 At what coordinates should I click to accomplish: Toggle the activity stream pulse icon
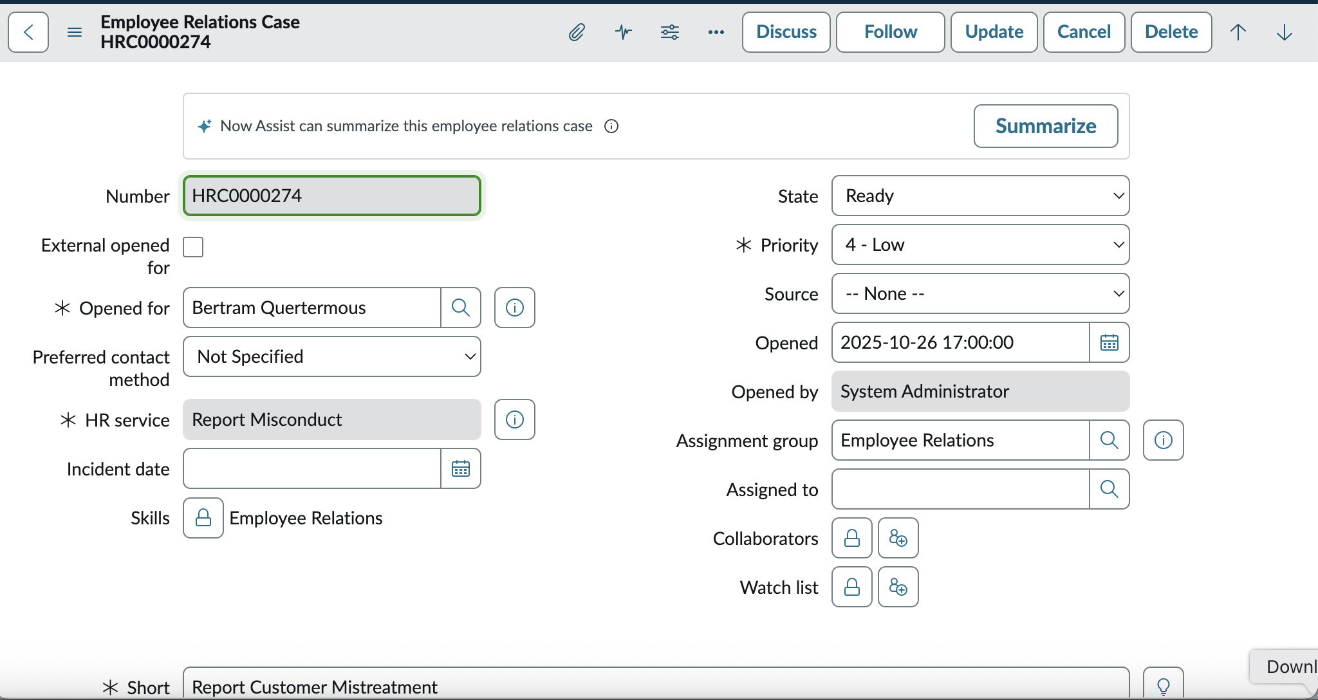[623, 32]
